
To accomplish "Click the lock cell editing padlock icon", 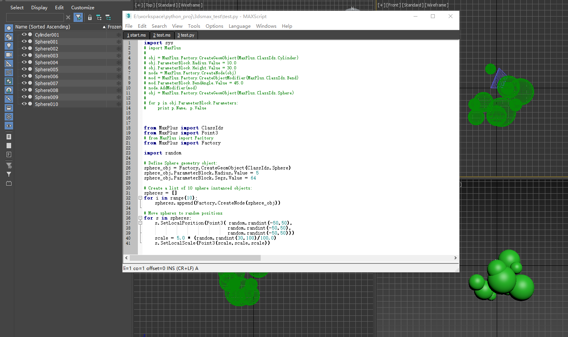I will 90,17.
